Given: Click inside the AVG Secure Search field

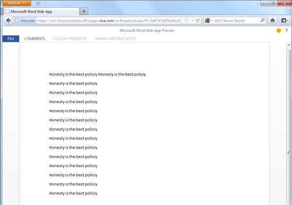Looking at the screenshot, I should pyautogui.click(x=237, y=20).
